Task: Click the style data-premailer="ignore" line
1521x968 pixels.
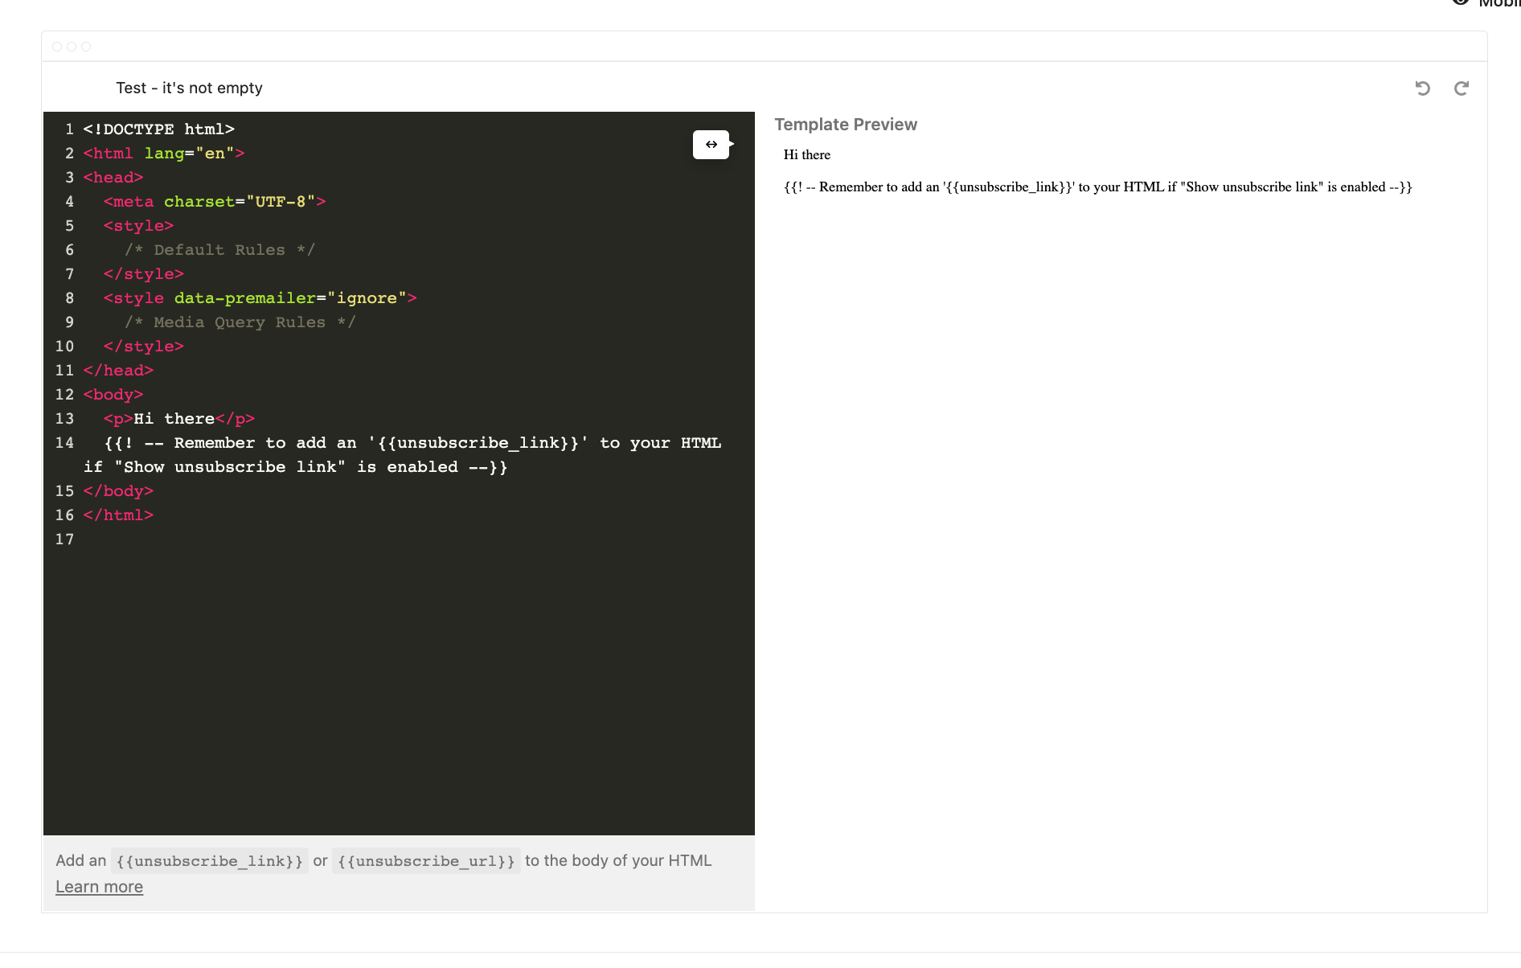Action: tap(260, 298)
